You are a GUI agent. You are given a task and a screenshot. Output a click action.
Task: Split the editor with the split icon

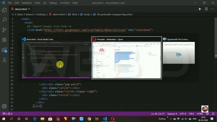(206, 9)
